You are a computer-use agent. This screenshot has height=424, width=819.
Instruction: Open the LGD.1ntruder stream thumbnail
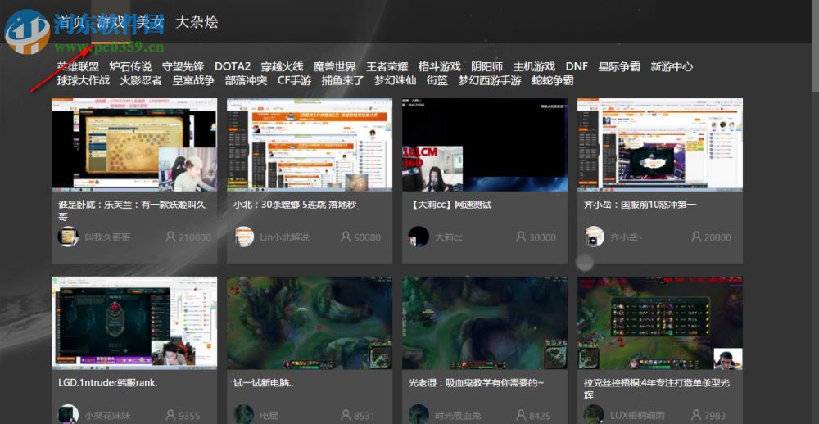coord(134,323)
